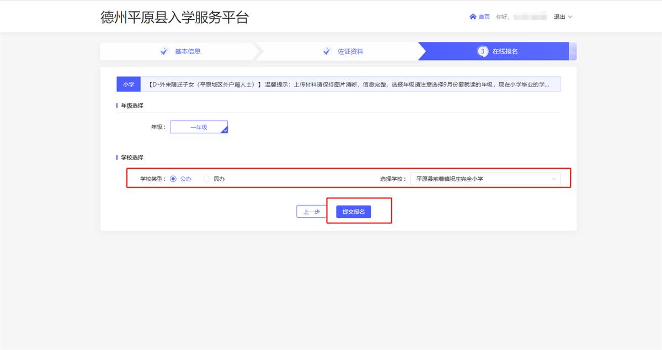662x350 pixels.
Task: Open the 选择学校 school dropdown
Action: point(485,179)
